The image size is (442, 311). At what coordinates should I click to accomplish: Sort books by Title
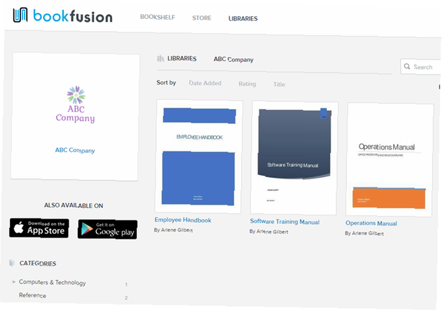coord(279,84)
